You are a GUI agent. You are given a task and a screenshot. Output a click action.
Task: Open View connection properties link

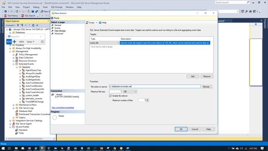(63, 108)
